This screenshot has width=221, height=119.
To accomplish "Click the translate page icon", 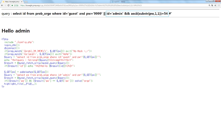I will [x=212, y=5].
